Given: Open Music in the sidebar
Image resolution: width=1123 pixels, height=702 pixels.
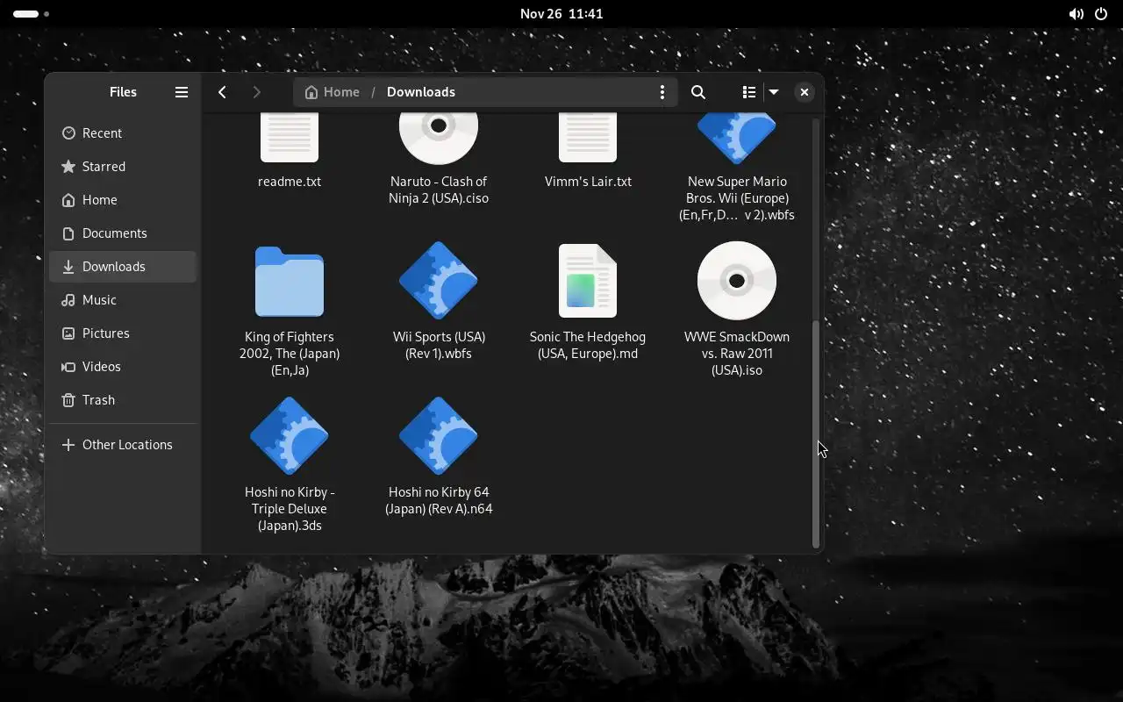Looking at the screenshot, I should point(123,300).
